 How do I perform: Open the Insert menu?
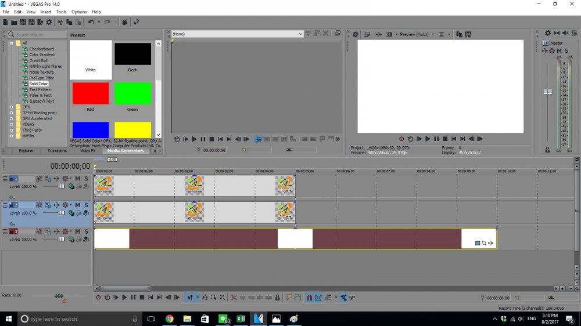(46, 12)
